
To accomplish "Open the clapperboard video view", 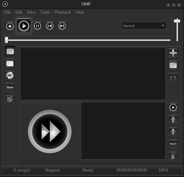I will tap(10, 100).
